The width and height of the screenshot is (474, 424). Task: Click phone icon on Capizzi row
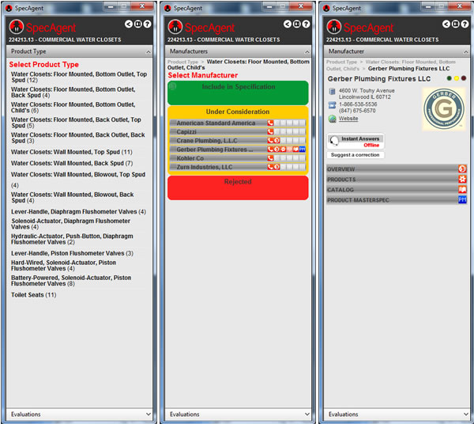270,131
